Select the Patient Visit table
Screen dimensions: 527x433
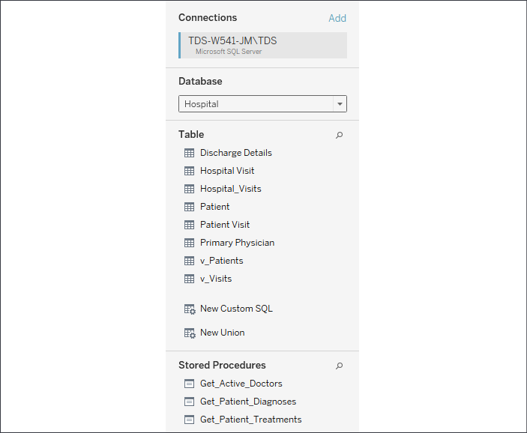tap(225, 225)
